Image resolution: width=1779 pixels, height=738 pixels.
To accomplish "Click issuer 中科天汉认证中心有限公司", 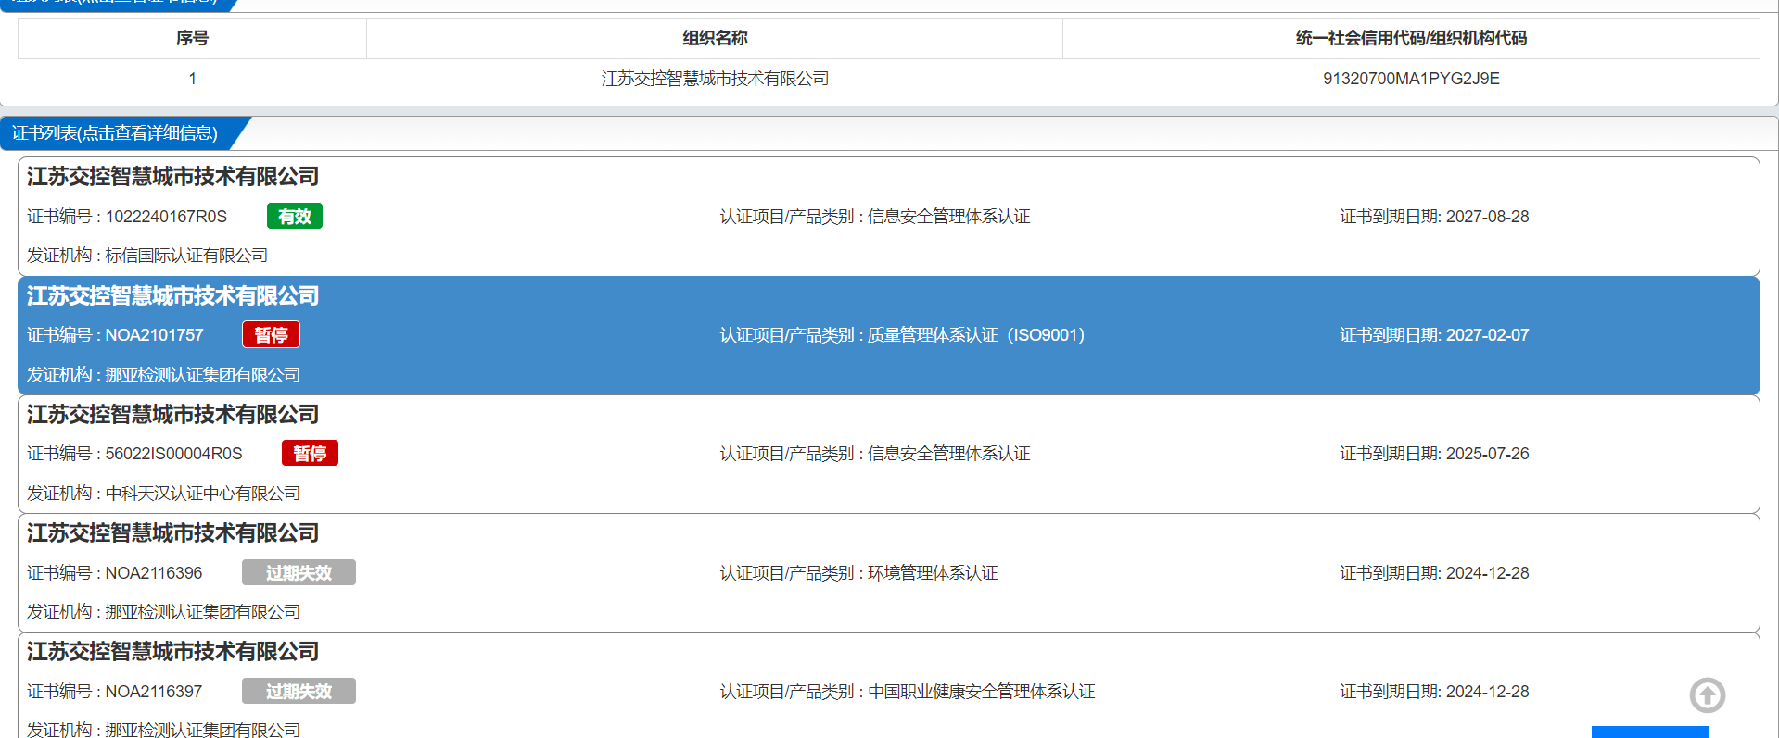I will [203, 494].
